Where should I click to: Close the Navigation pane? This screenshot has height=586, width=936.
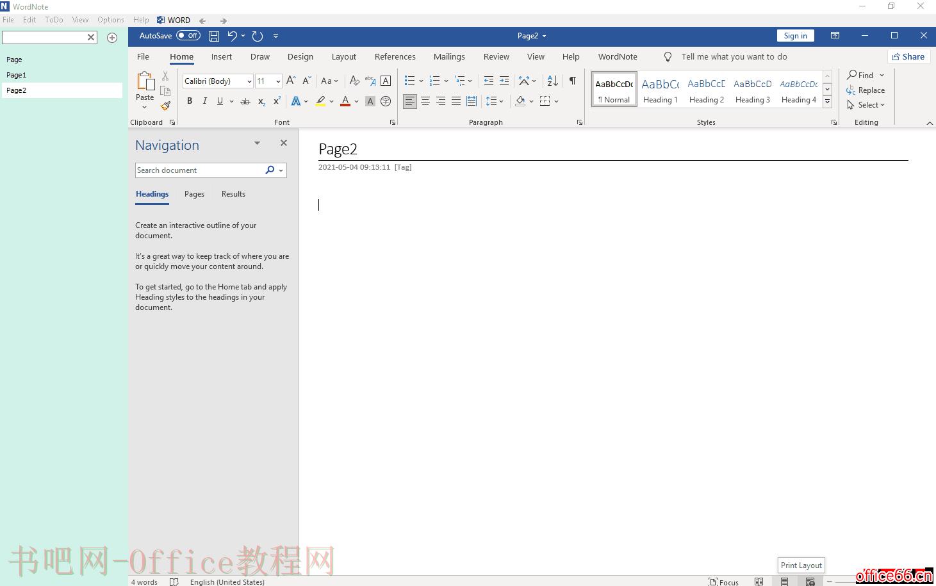click(x=284, y=143)
